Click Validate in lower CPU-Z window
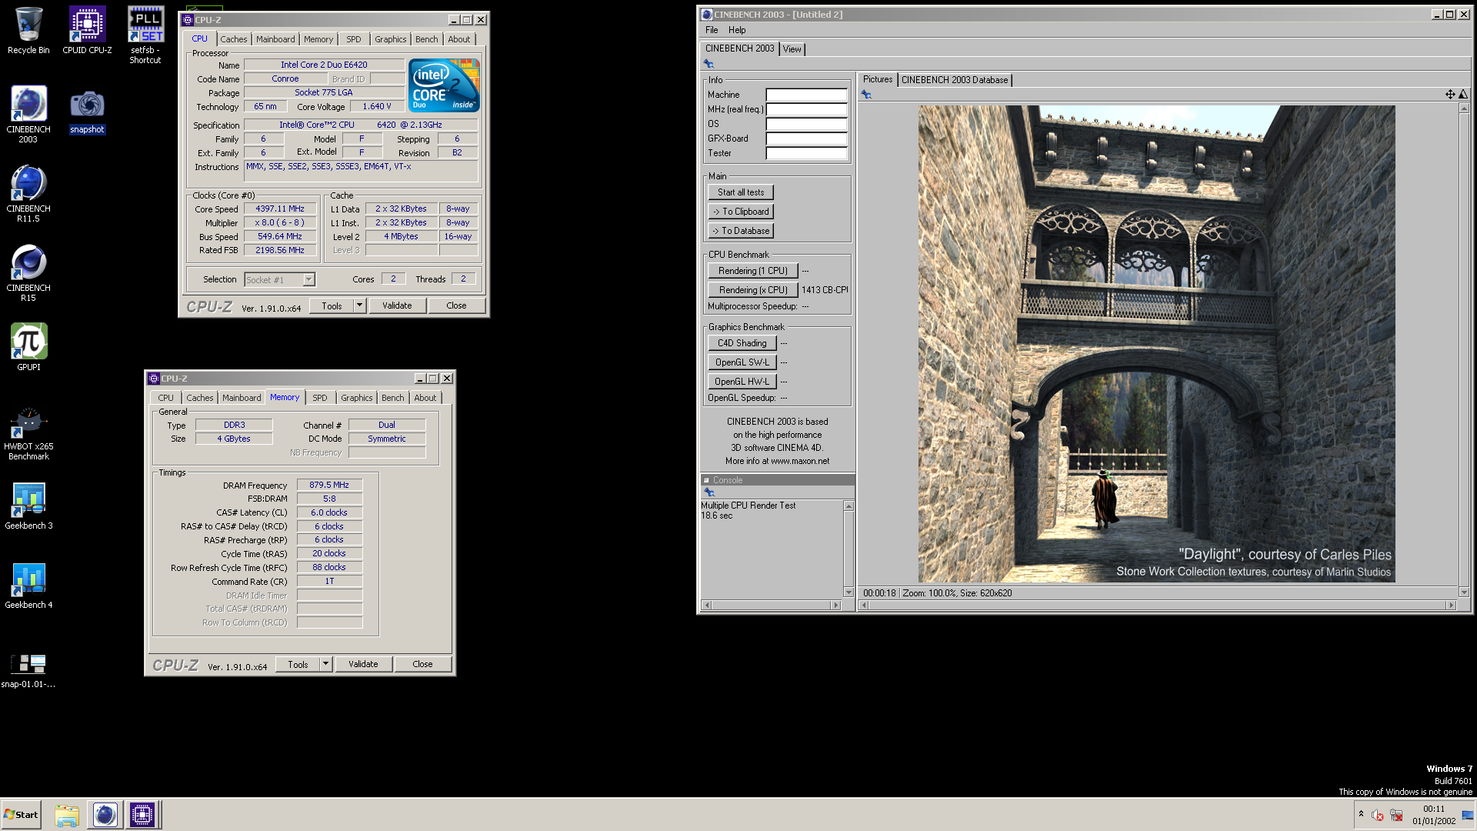Image resolution: width=1477 pixels, height=831 pixels. pos(363,664)
